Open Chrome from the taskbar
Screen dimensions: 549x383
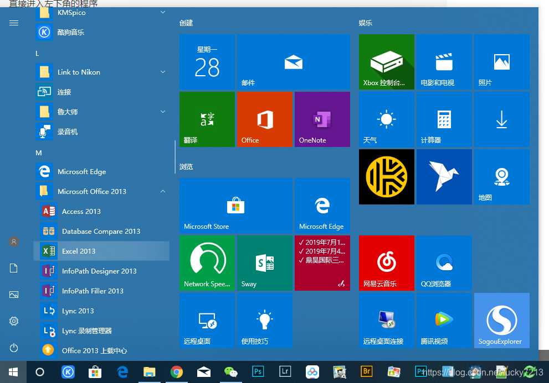click(x=177, y=372)
